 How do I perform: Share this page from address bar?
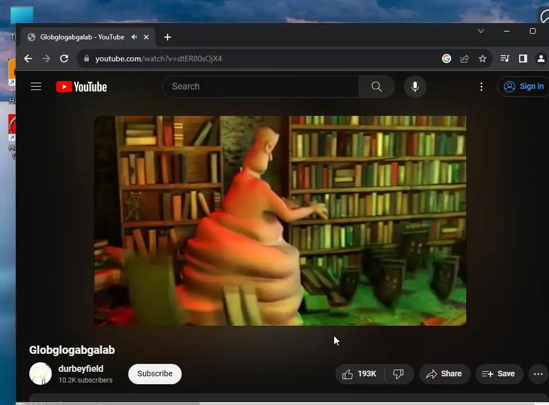point(465,58)
